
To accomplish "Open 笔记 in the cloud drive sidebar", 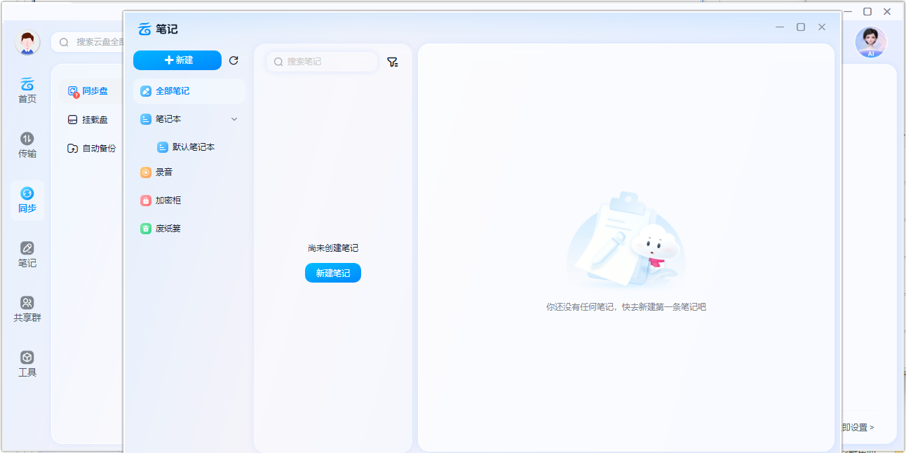I will (x=27, y=255).
